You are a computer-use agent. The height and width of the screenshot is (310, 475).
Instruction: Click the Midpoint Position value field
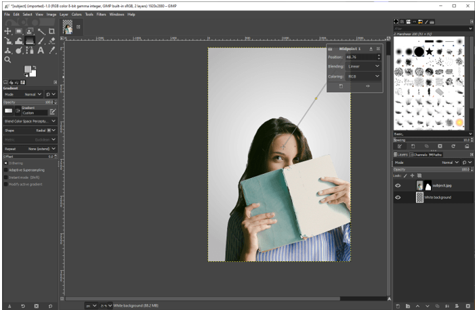(361, 57)
